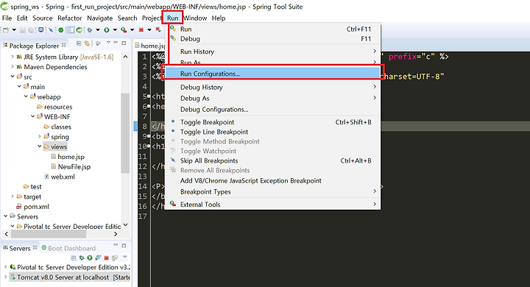Open the Edit menu
The width and height of the screenshot is (530, 287).
(x=22, y=18)
